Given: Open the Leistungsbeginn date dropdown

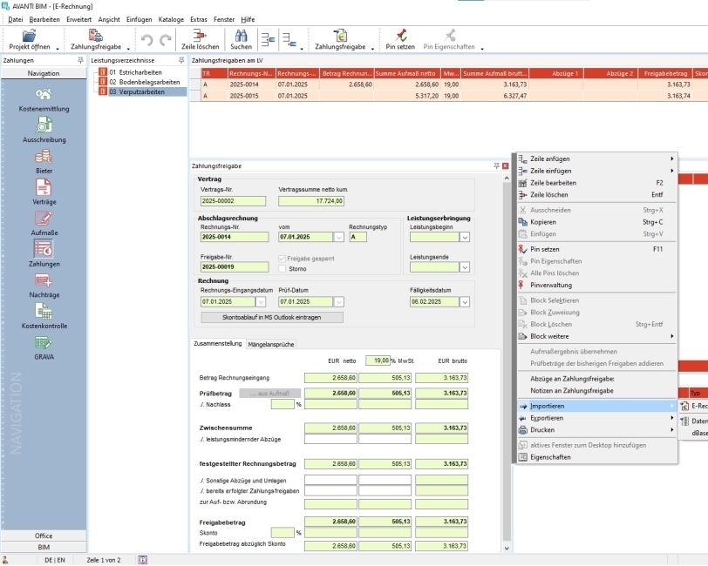Looking at the screenshot, I should 465,237.
